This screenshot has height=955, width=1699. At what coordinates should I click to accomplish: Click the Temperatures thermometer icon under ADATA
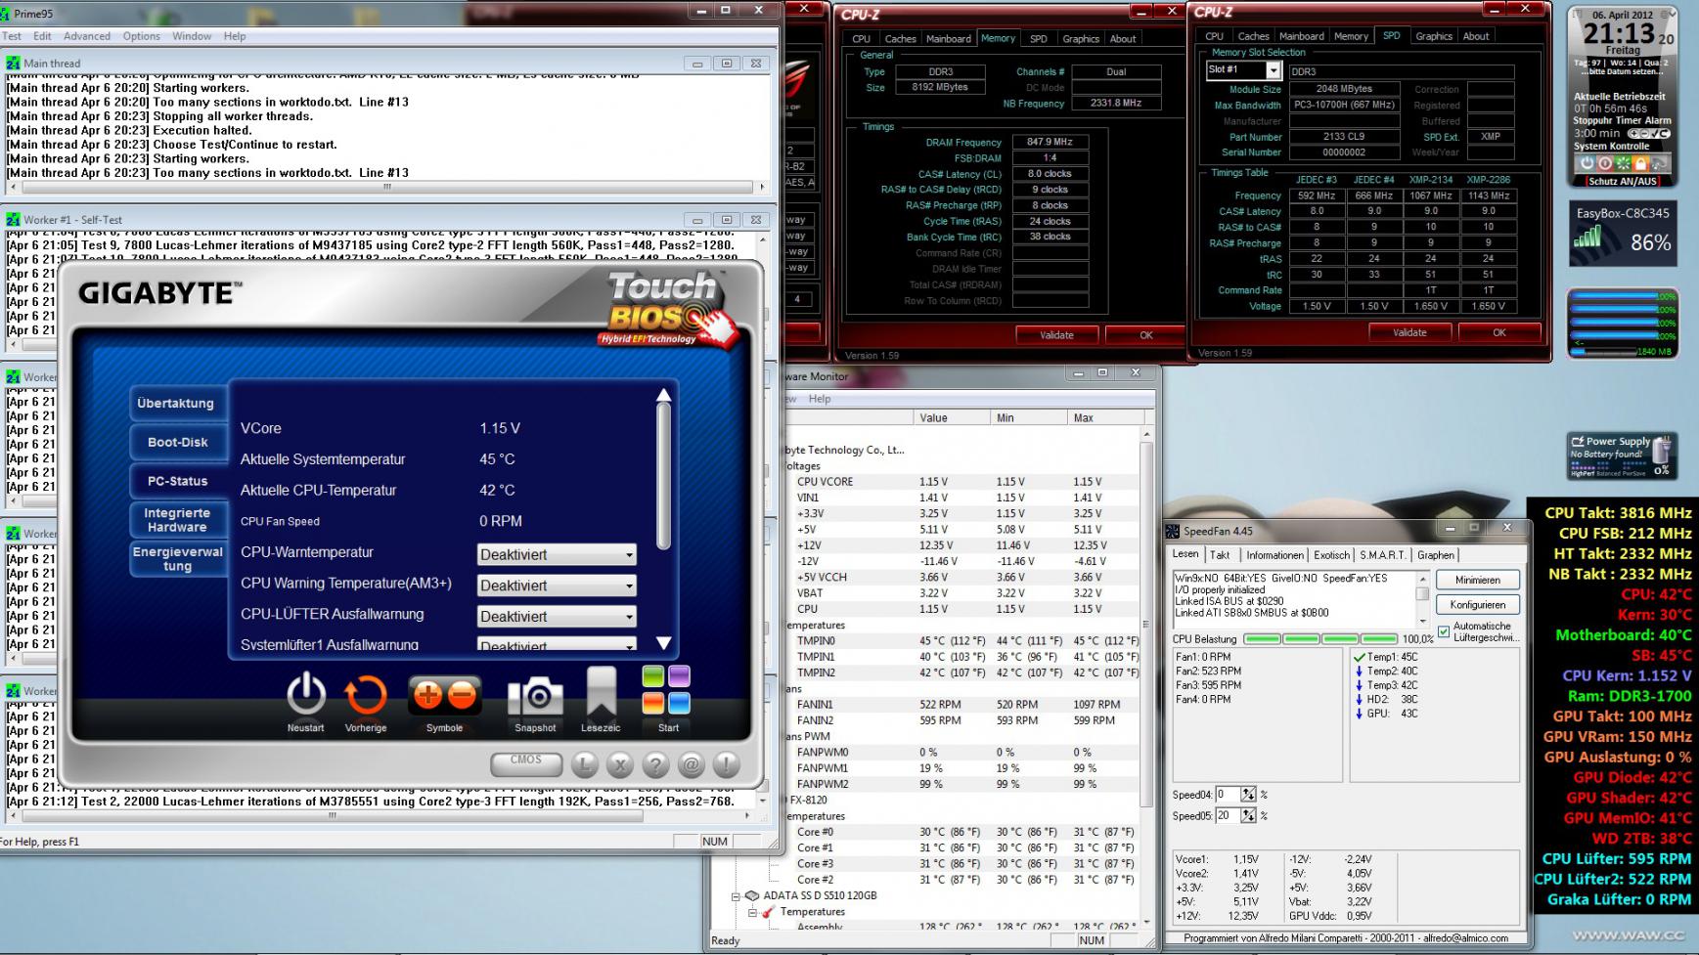click(x=769, y=912)
